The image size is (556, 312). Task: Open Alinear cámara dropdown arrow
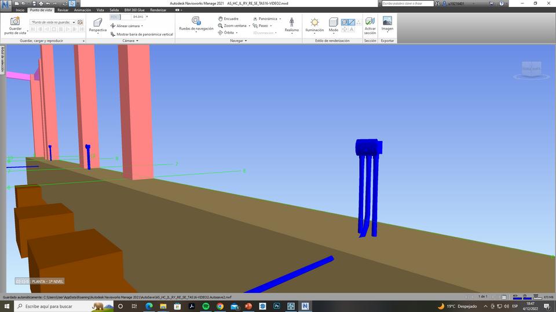(x=142, y=26)
